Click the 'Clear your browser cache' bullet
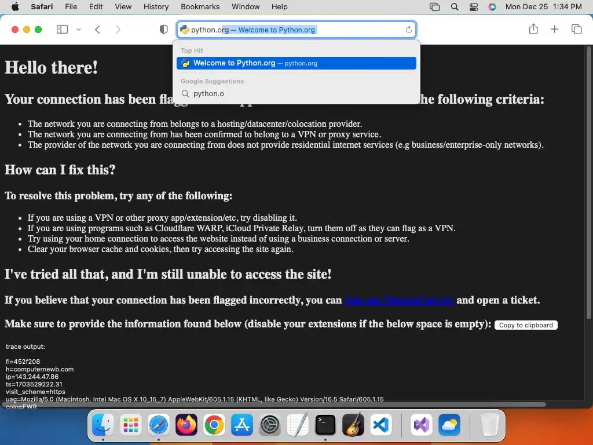593x445 pixels. [160, 249]
